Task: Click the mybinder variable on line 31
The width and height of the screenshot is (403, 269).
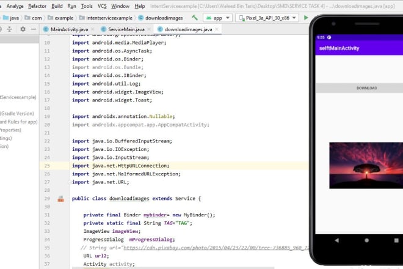Action: click(155, 215)
